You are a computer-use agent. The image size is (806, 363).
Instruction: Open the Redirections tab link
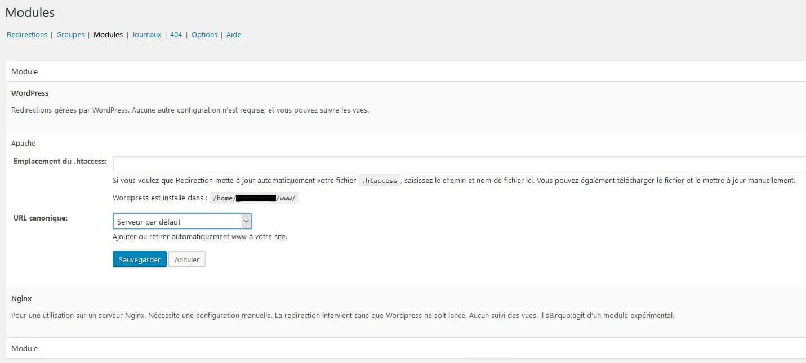[x=27, y=34]
